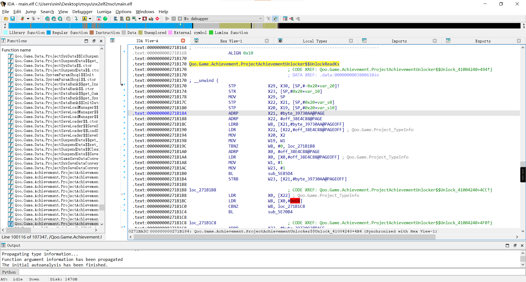Follow the sub_5E70B4 call target
The image size is (526, 282).
tap(280, 212)
